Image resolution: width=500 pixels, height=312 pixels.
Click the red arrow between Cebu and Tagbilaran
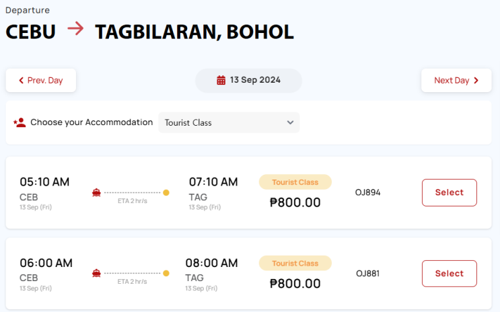[x=75, y=30]
